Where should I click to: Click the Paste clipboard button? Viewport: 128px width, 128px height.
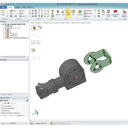(3, 12)
